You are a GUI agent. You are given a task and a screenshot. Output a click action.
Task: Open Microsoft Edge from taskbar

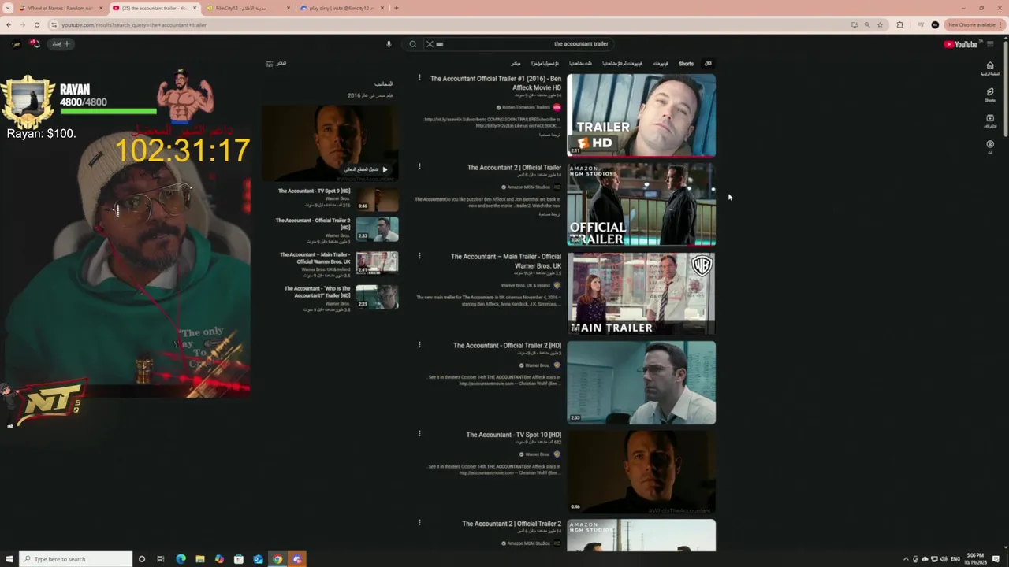coord(181,559)
